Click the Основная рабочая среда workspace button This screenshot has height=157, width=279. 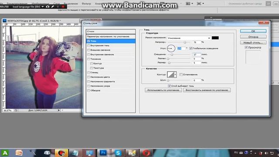(245, 3)
